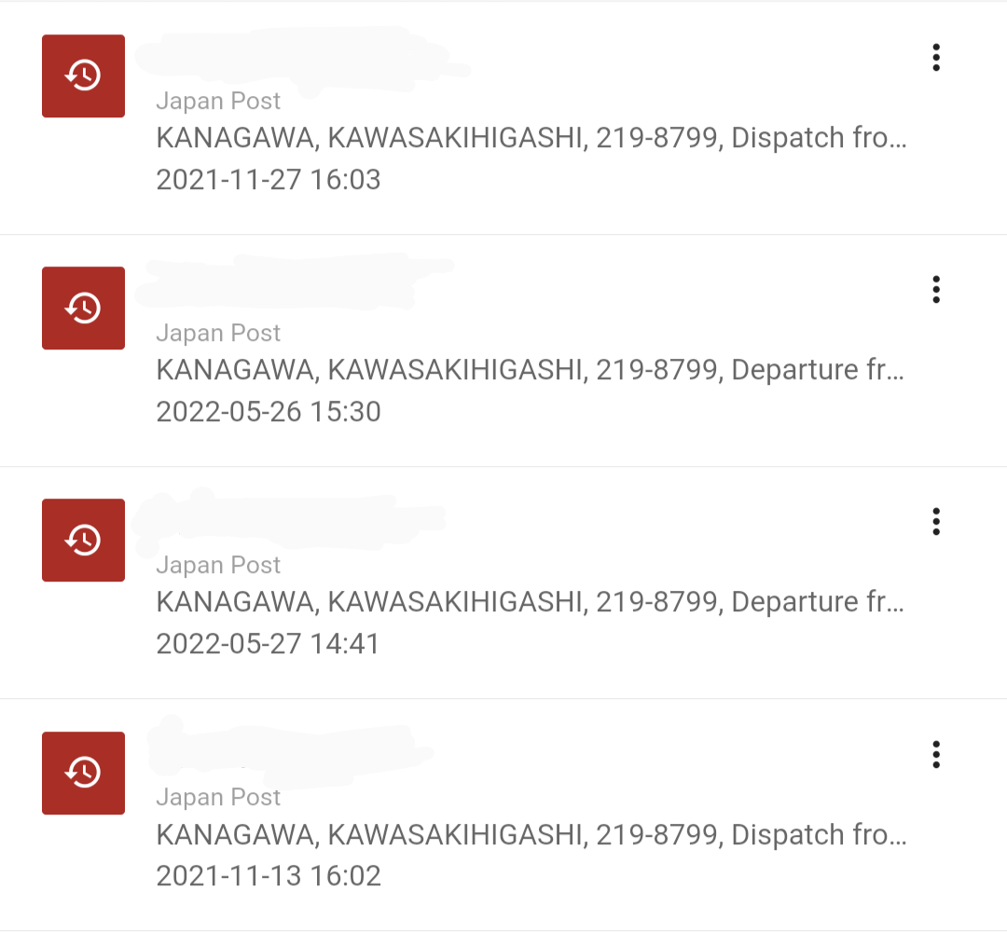Viewport: 1007px width, 932px height.
Task: Open status text of 2021-11-13 Dispatch entry
Action: [x=531, y=835]
